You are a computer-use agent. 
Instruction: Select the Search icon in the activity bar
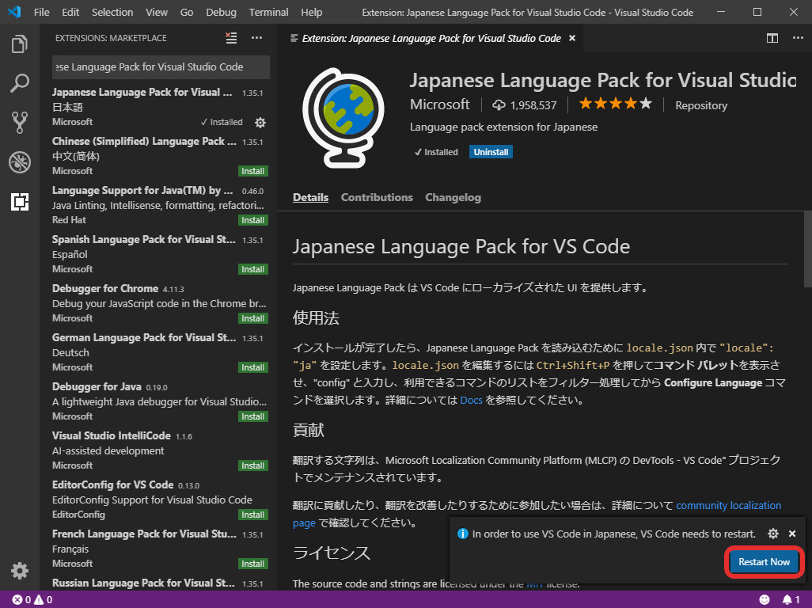coord(19,83)
